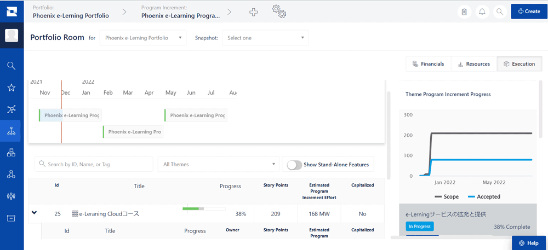
Task: Click the green progress bar of row 25
Action: click(x=204, y=209)
